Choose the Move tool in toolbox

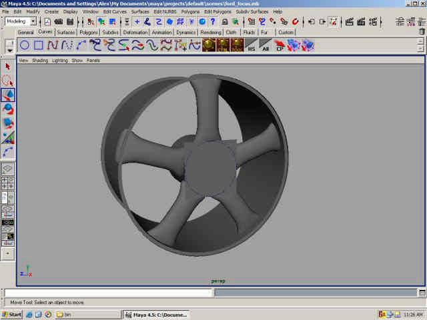coord(8,95)
